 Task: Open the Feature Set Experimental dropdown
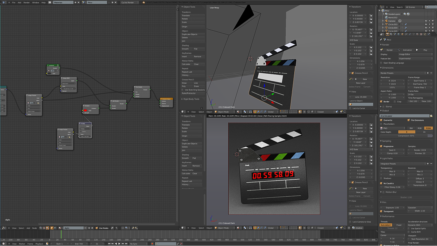[x=415, y=58]
